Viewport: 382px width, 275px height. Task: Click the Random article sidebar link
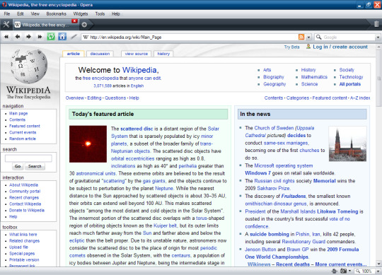point(23,139)
